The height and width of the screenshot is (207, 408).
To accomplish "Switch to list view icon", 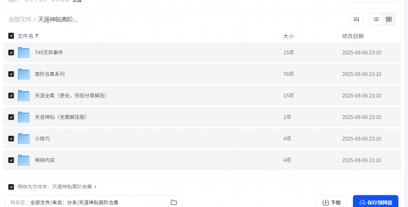I will click(x=376, y=19).
